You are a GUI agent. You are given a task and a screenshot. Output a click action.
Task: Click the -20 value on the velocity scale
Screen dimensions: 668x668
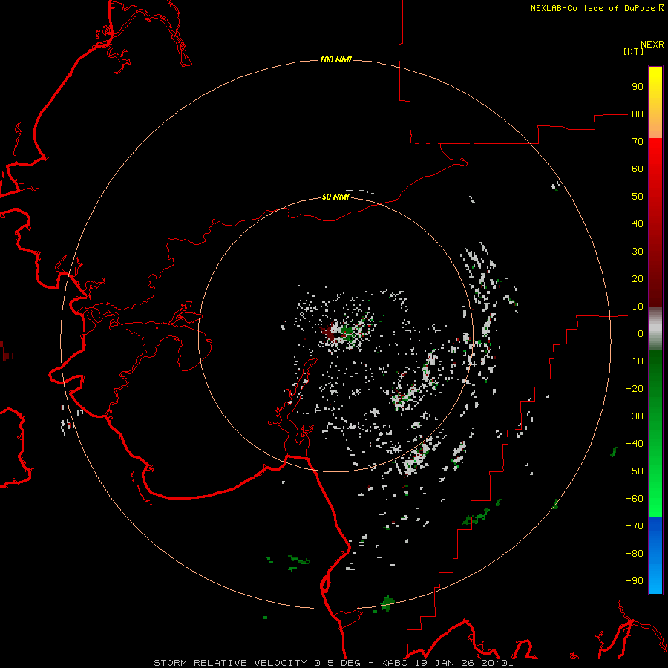[635, 388]
